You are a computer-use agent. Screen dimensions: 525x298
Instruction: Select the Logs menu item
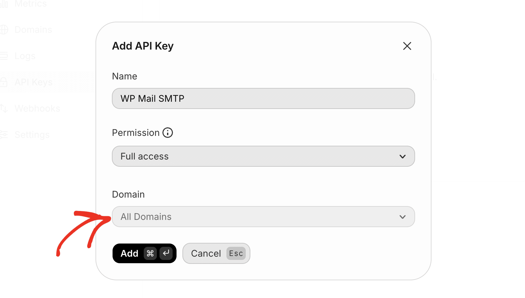25,56
